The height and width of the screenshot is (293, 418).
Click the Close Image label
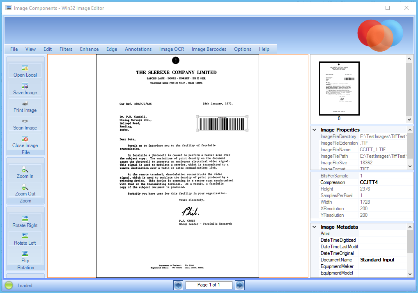(25, 145)
